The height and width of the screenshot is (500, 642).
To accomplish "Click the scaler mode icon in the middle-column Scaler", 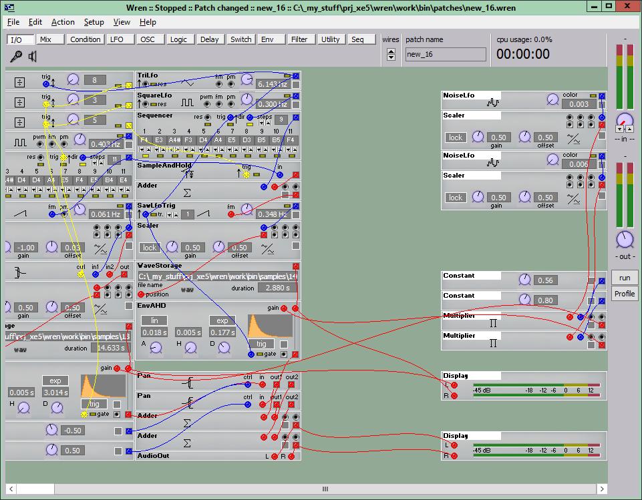I will coord(267,249).
